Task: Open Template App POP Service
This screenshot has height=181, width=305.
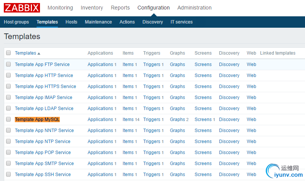Action: [43, 153]
